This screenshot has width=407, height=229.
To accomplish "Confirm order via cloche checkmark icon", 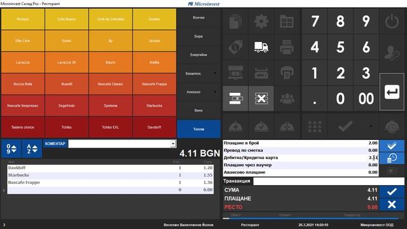I will [261, 127].
